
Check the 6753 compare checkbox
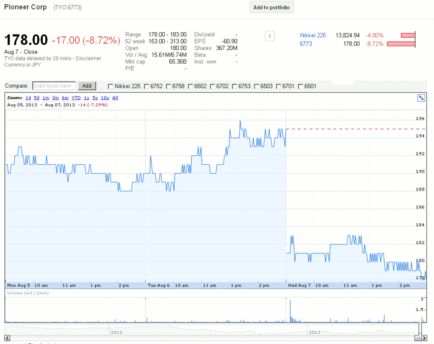[x=234, y=86]
